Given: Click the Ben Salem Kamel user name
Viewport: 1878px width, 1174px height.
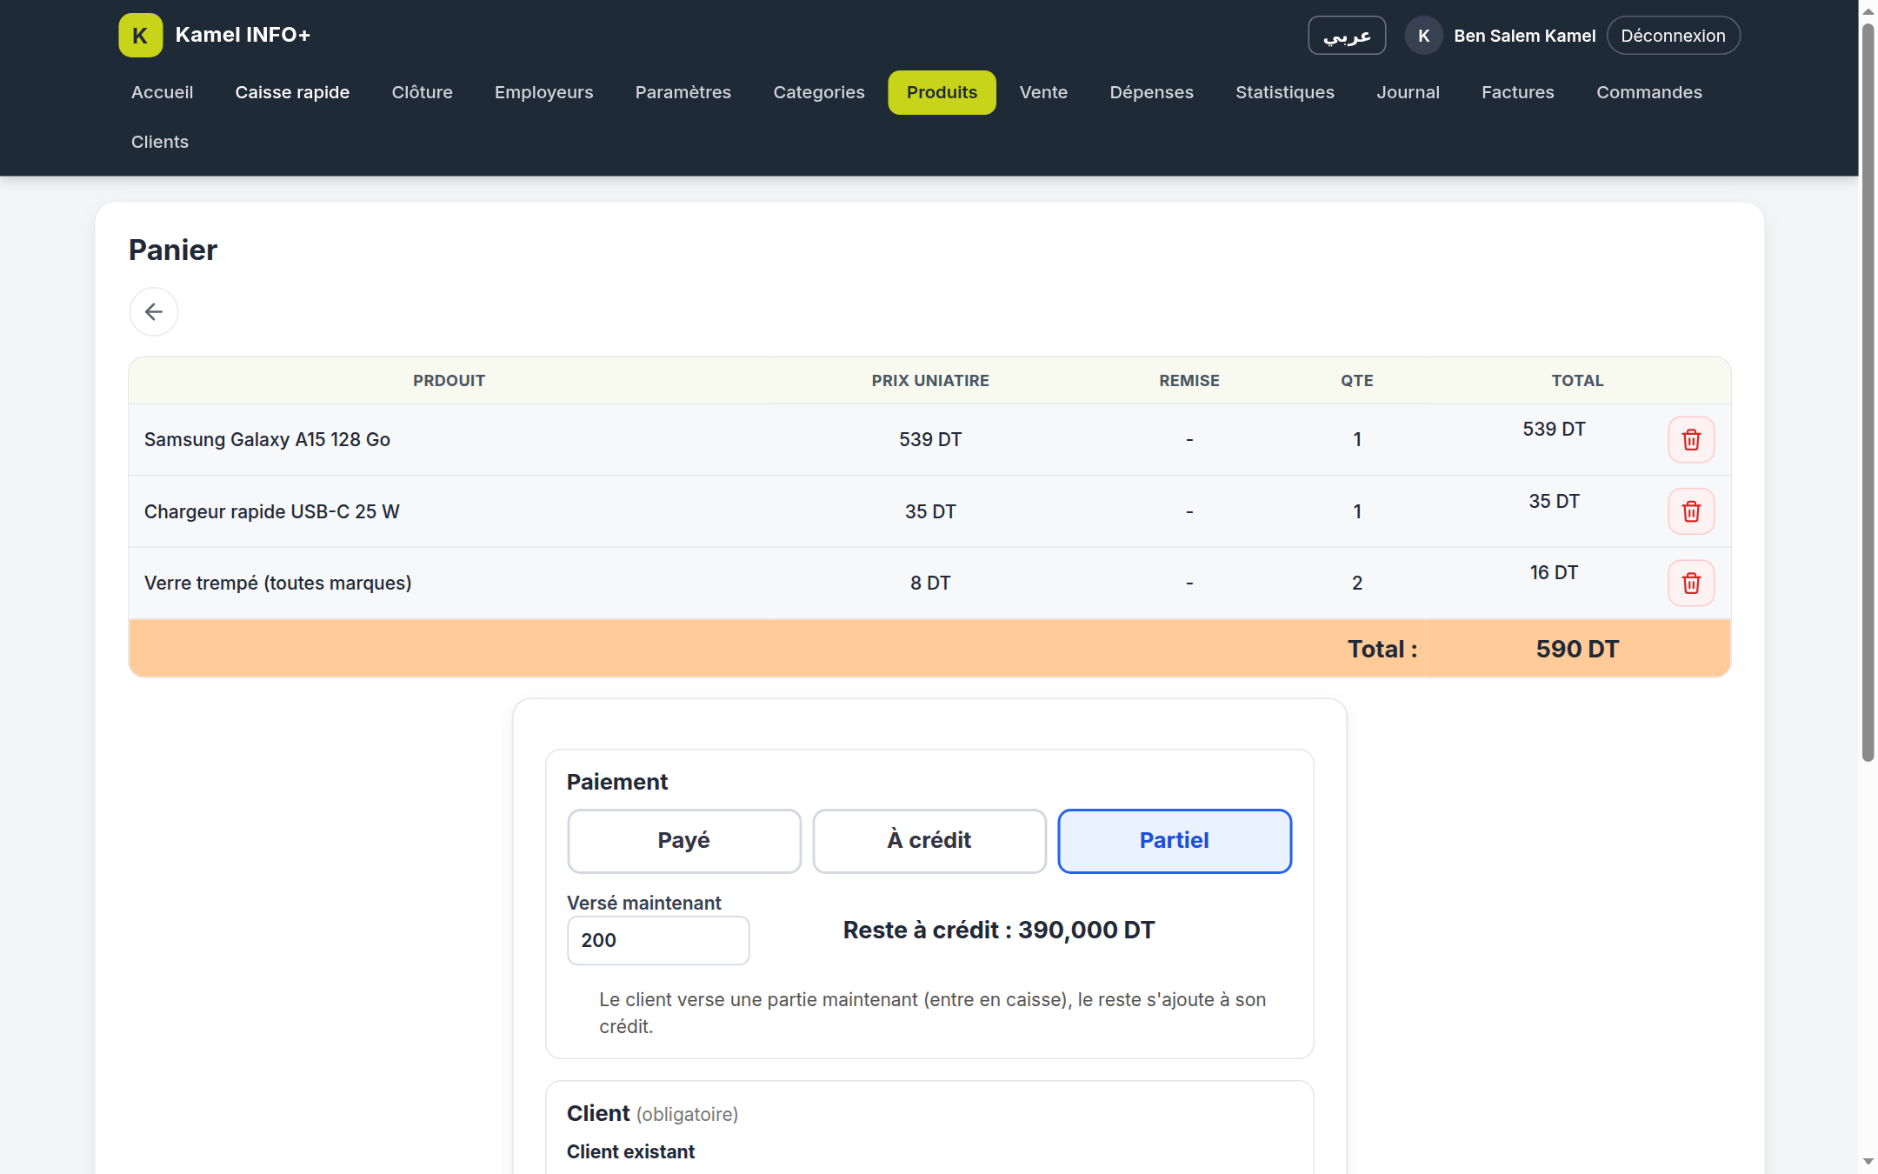Looking at the screenshot, I should [1524, 36].
